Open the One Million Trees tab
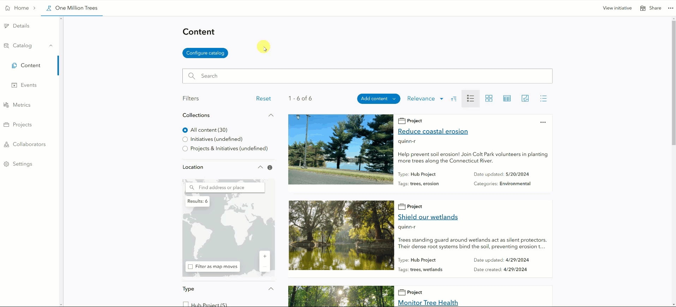The height and width of the screenshot is (307, 676). tap(72, 8)
